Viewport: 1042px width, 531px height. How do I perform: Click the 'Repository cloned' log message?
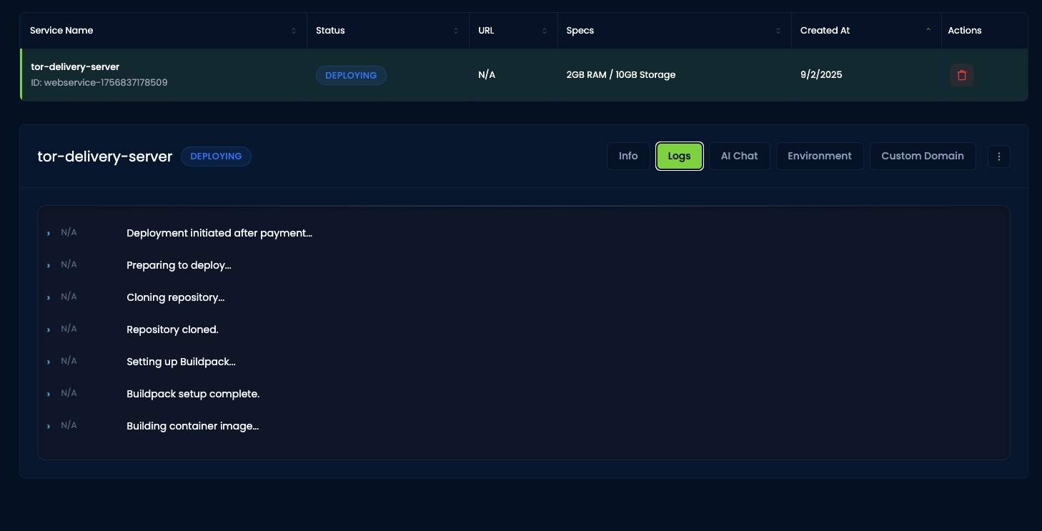[172, 329]
